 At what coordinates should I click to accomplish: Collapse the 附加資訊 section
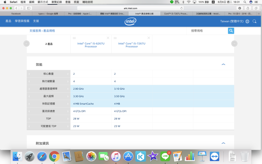tap(223, 143)
